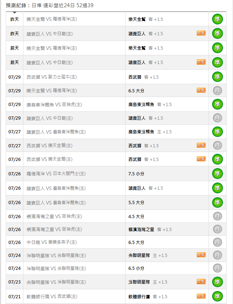Click the 主推 badge on the 07/29 6.5 大分 row
This screenshot has width=233, height=304.
[x=201, y=90]
